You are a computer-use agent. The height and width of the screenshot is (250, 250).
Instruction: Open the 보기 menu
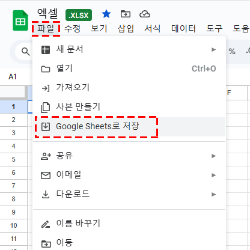[x=99, y=29]
